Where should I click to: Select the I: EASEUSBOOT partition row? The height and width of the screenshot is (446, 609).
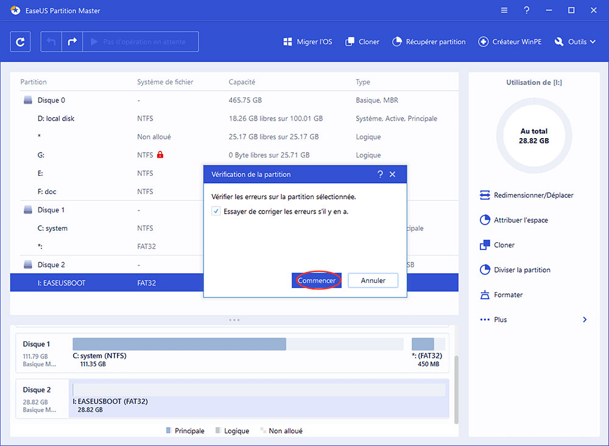(107, 283)
